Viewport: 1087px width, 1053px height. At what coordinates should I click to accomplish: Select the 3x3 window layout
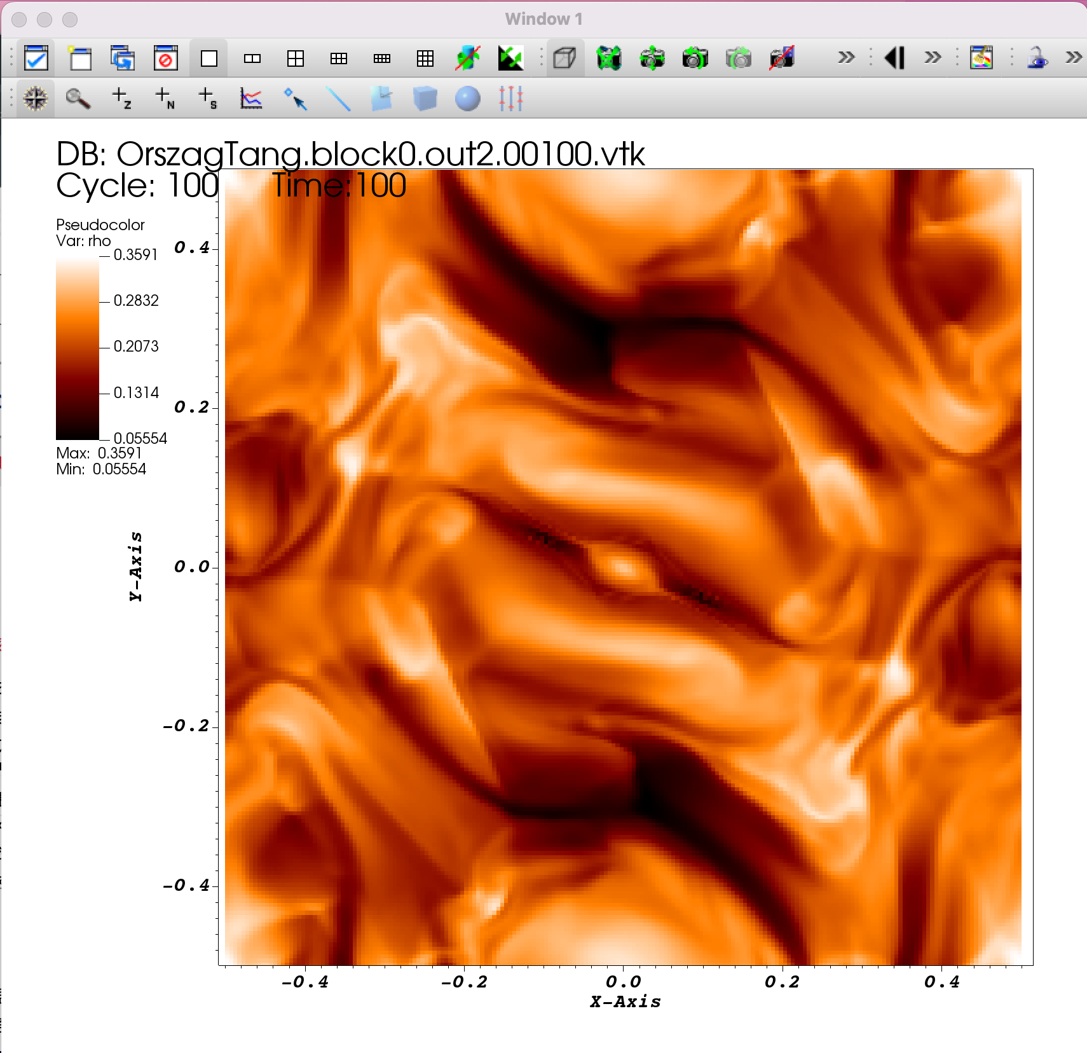425,59
